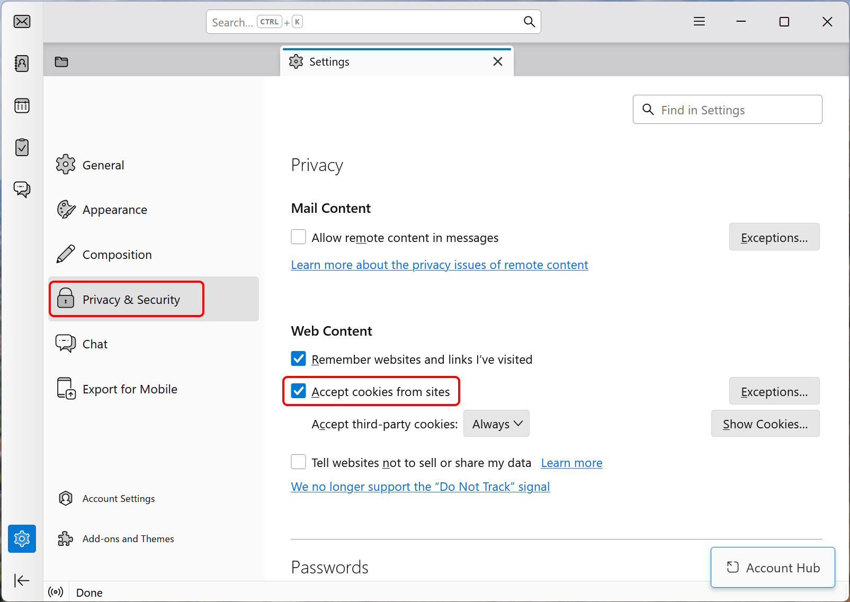Click the Composition pencil icon
This screenshot has height=602, width=850.
click(x=66, y=254)
